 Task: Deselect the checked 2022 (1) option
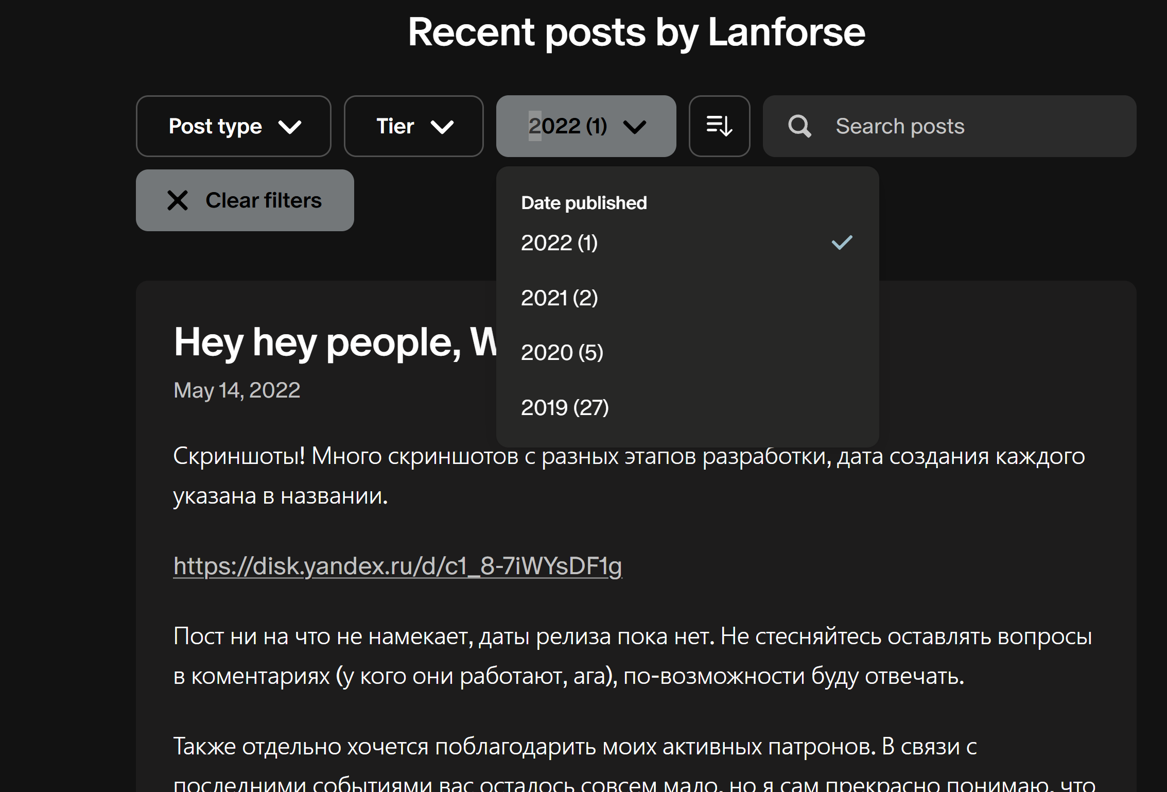click(x=560, y=243)
